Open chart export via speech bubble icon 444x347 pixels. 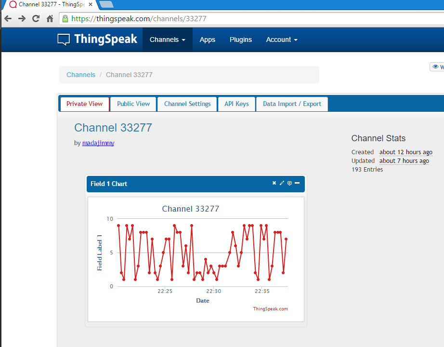(x=289, y=183)
